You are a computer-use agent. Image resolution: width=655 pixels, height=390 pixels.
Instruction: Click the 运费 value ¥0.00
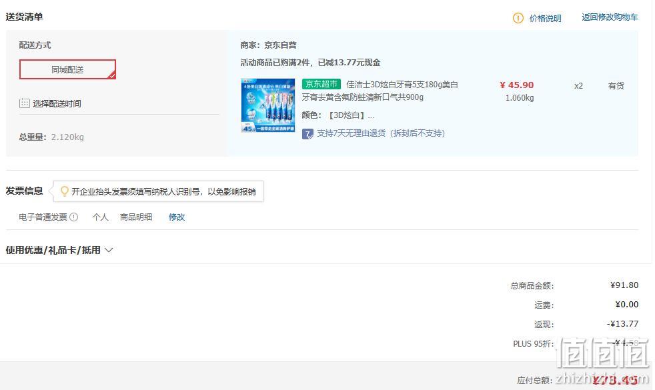coord(626,305)
